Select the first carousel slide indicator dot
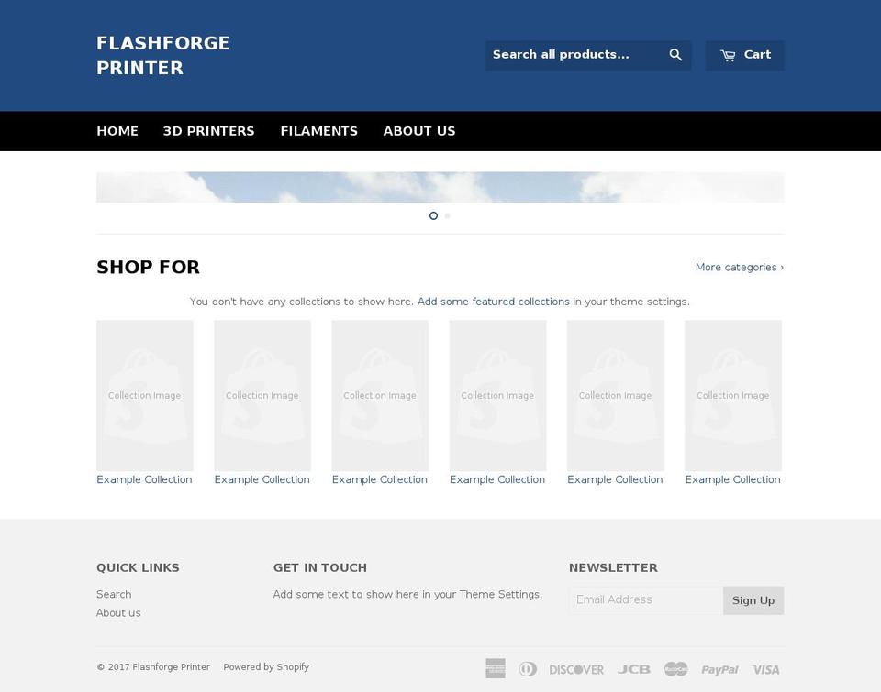This screenshot has height=692, width=881. click(x=432, y=215)
